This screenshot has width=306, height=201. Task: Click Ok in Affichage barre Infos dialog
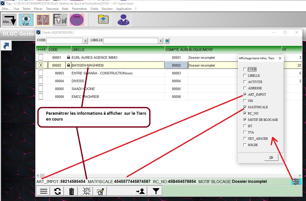tap(271, 157)
